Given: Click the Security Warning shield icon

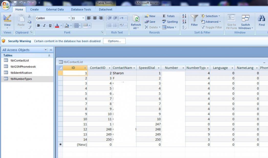Looking at the screenshot, I should [x=3, y=41].
